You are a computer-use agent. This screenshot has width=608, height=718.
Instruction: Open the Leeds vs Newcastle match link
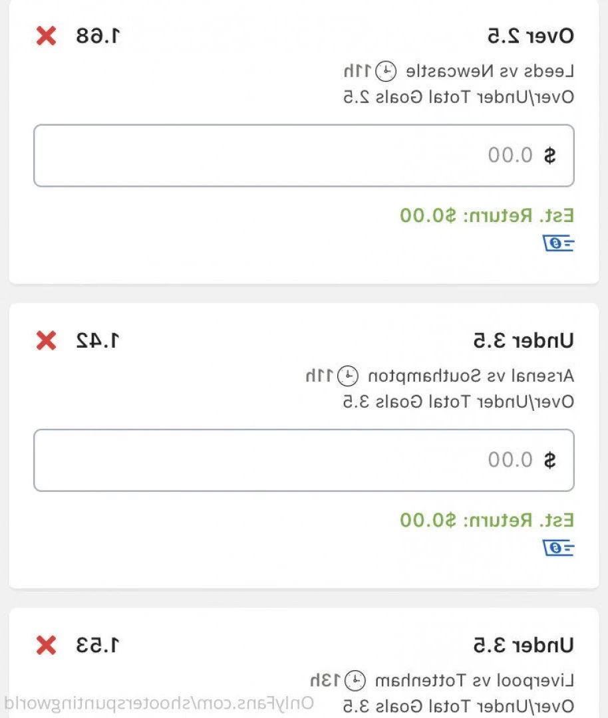pos(490,71)
